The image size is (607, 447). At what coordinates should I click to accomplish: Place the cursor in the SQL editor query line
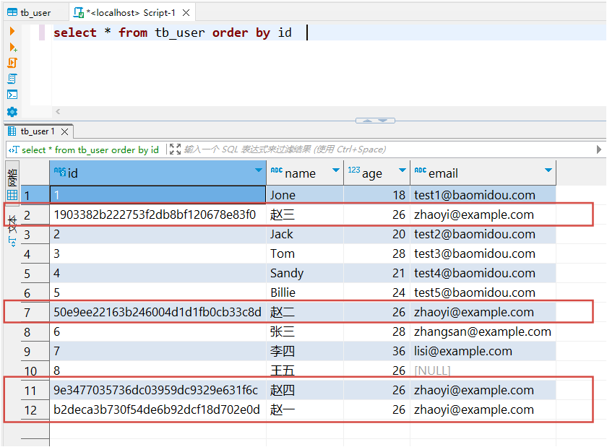[329, 32]
